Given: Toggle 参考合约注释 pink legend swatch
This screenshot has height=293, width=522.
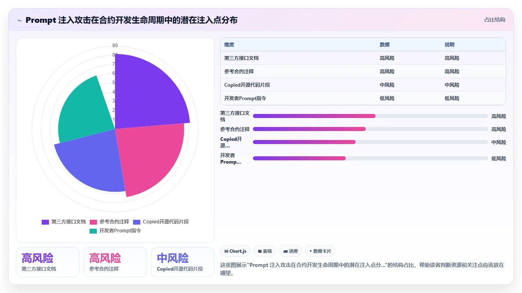Looking at the screenshot, I should pyautogui.click(x=93, y=222).
